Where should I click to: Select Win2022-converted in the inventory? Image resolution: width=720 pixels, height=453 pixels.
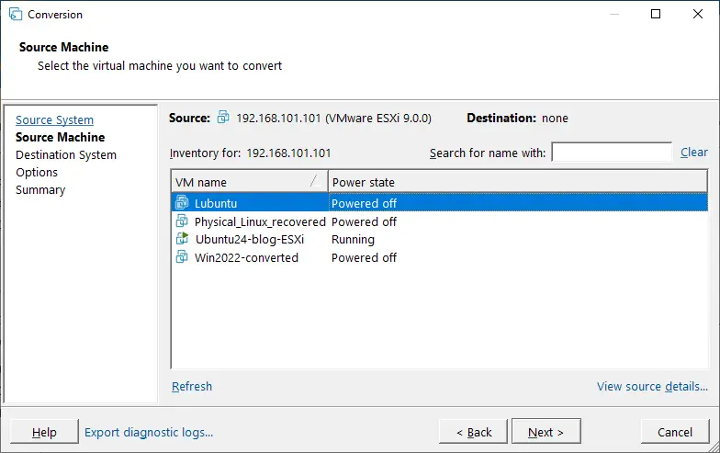pos(246,257)
